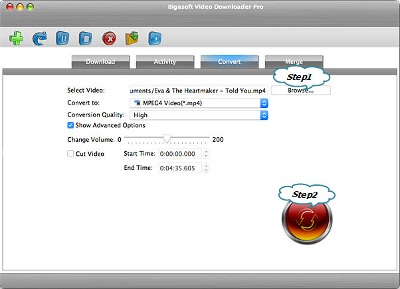400x289 pixels.
Task: Click the Start Time stepper arrows
Action: click(206, 154)
